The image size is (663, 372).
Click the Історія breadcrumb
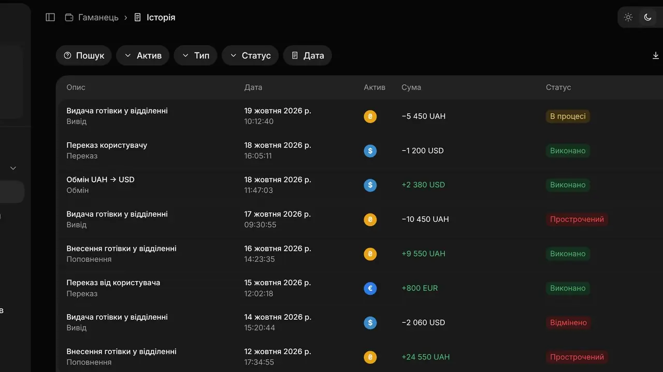click(x=154, y=17)
